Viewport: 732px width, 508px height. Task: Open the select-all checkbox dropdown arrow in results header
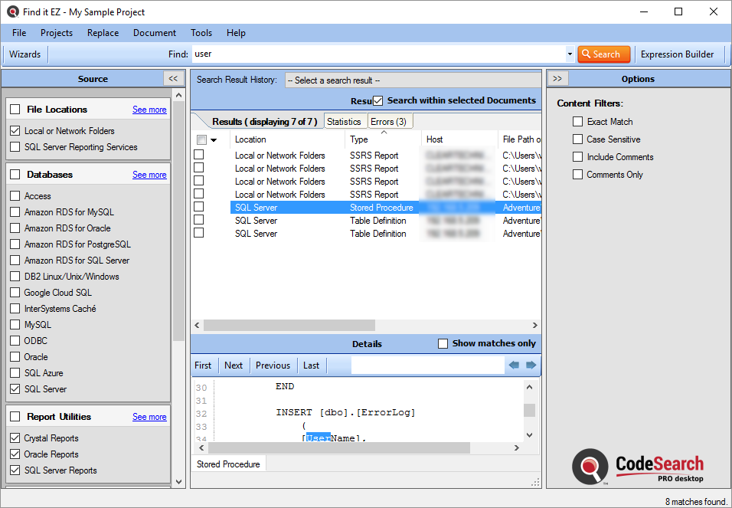[x=214, y=139]
